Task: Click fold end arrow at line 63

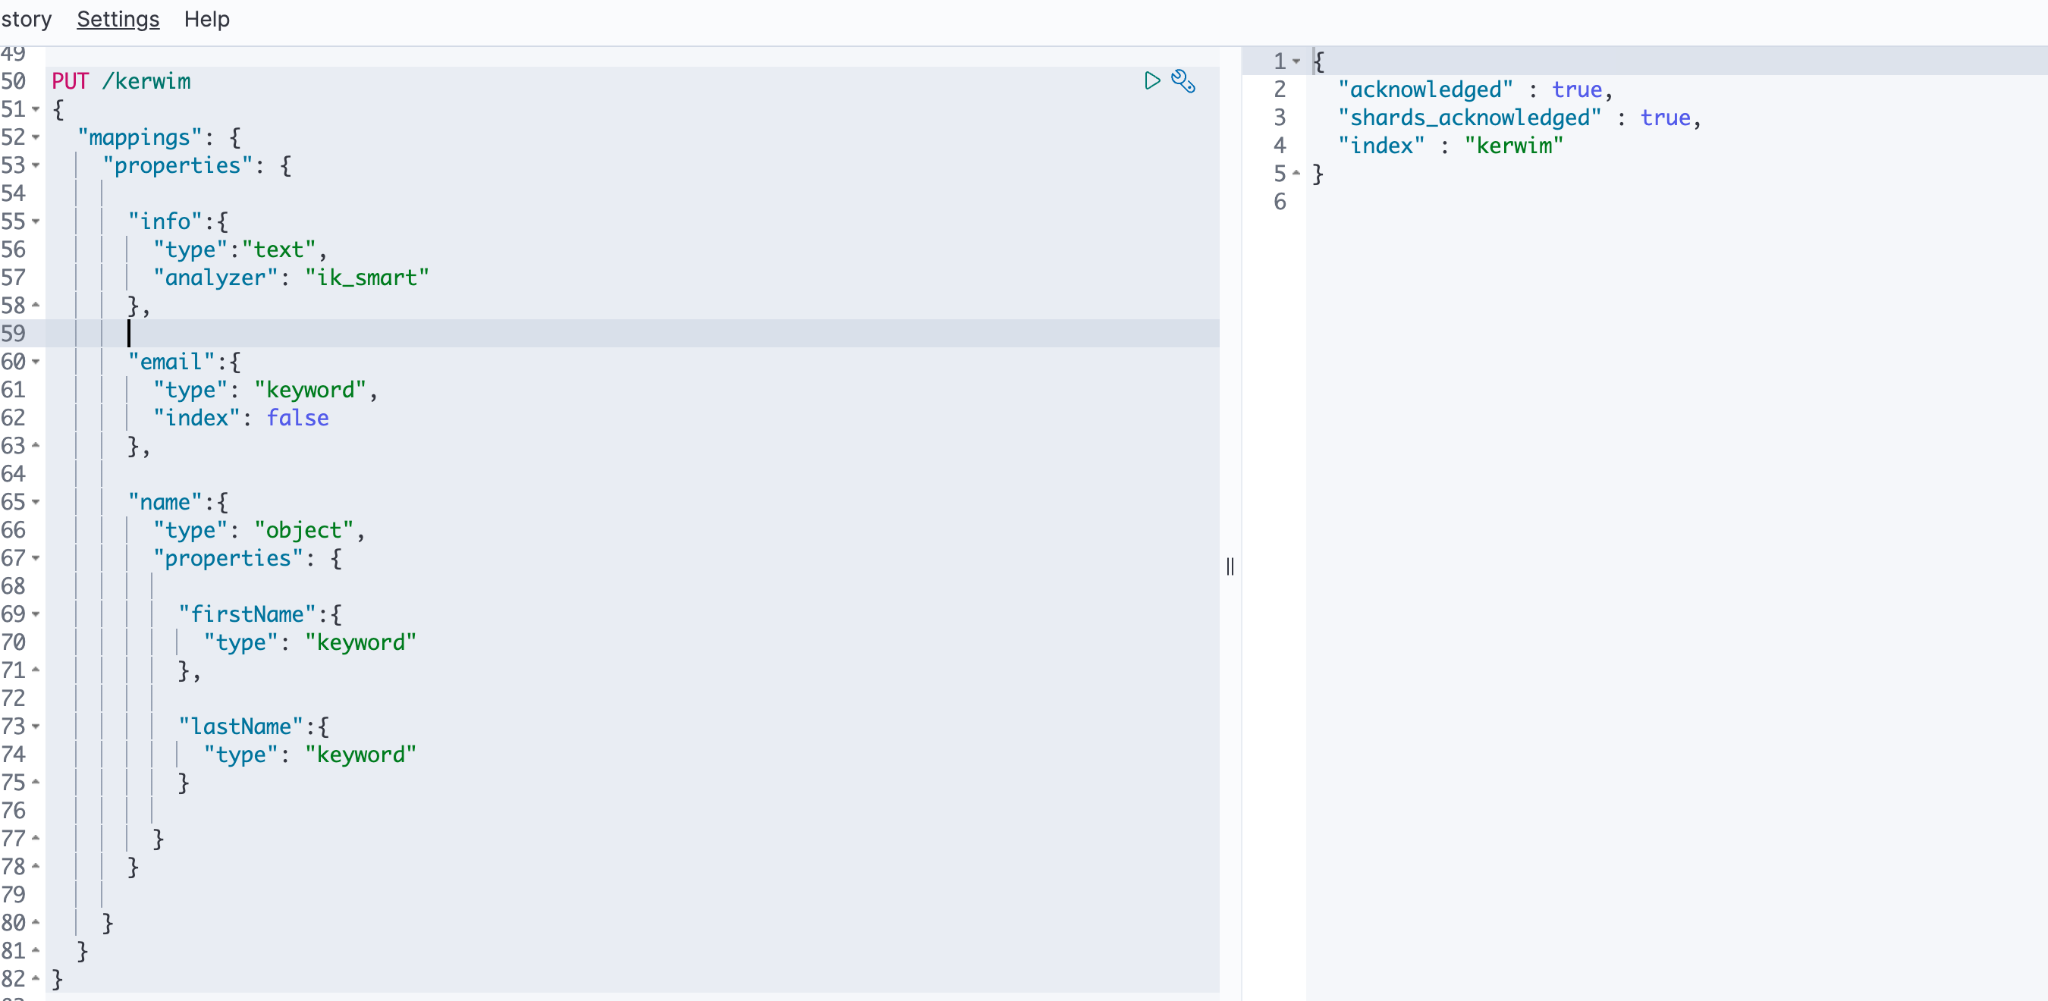Action: point(36,445)
